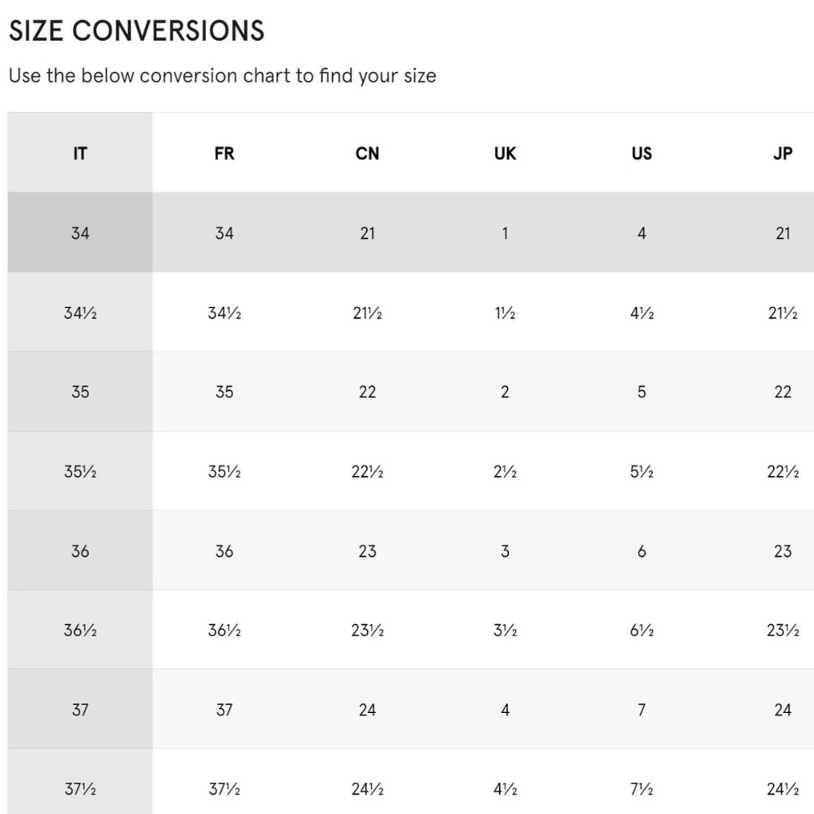The width and height of the screenshot is (814, 814).
Task: Choose IT size 35 row
Action: 411,392
